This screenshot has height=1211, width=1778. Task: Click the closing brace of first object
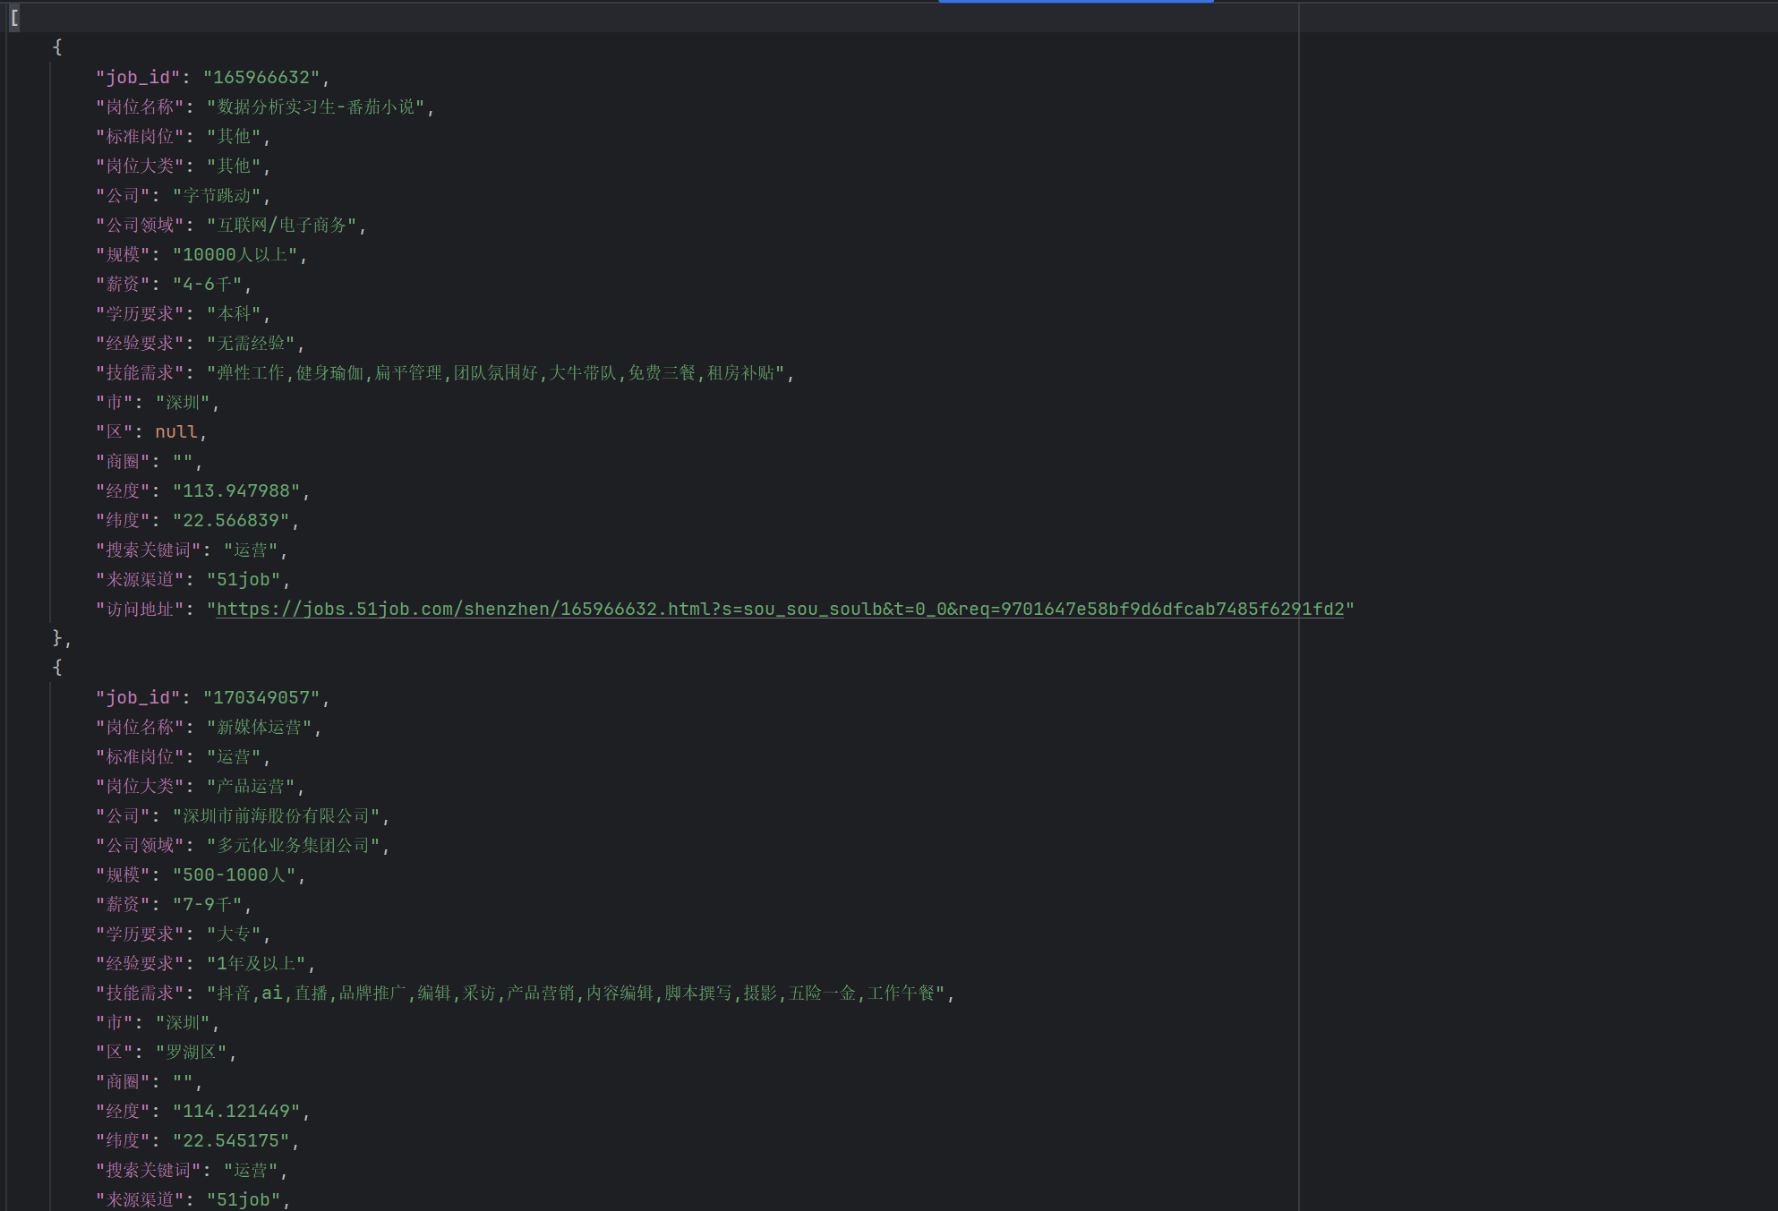[x=57, y=637]
